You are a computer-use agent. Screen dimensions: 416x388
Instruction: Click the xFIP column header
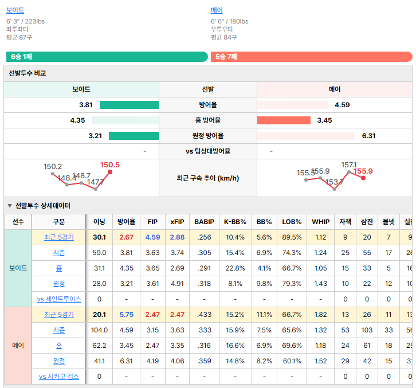[177, 222]
